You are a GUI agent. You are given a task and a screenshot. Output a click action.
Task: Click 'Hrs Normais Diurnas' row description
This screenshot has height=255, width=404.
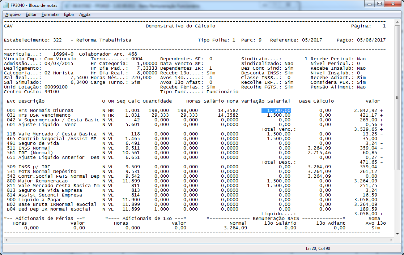46,111
